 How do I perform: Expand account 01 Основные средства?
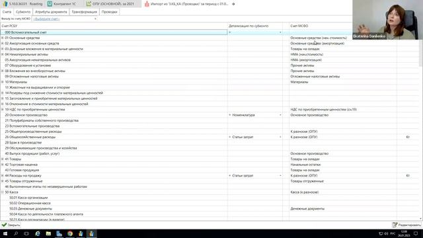click(3, 38)
